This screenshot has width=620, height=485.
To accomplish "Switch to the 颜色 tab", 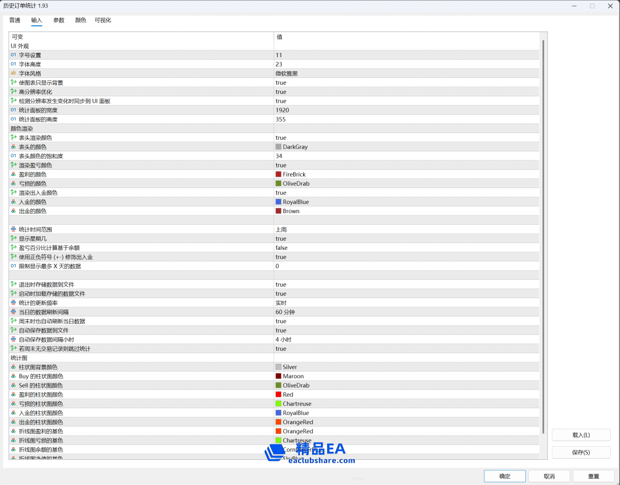I will [x=80, y=20].
